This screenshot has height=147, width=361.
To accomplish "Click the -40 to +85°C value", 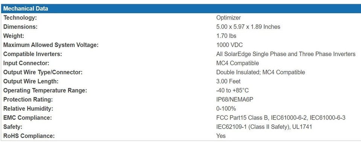I will click(232, 90).
